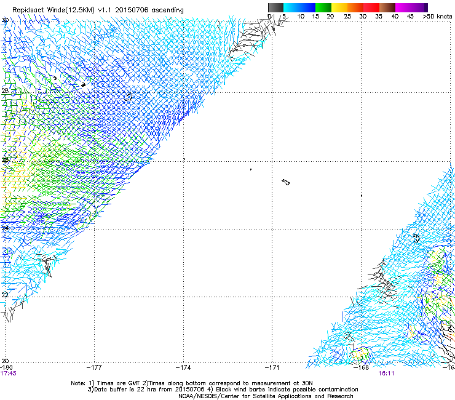The width and height of the screenshot is (455, 400).
Task: Click the 'Note: 1) Times are GMT' line
Action: 192,383
